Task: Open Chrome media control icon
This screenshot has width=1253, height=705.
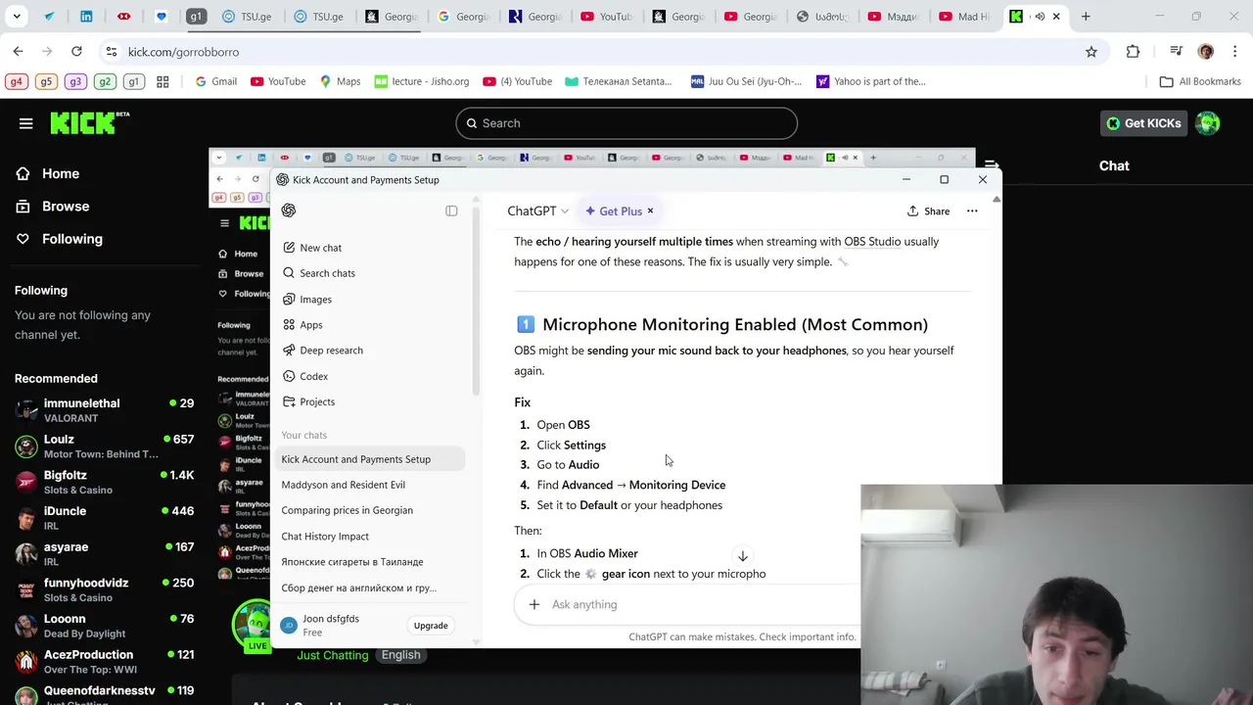Action: pyautogui.click(x=1177, y=52)
